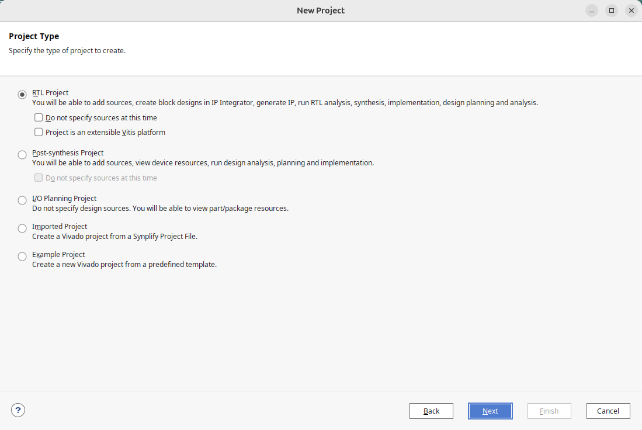This screenshot has width=642, height=430.
Task: Close the New Project wizard window
Action: [631, 11]
